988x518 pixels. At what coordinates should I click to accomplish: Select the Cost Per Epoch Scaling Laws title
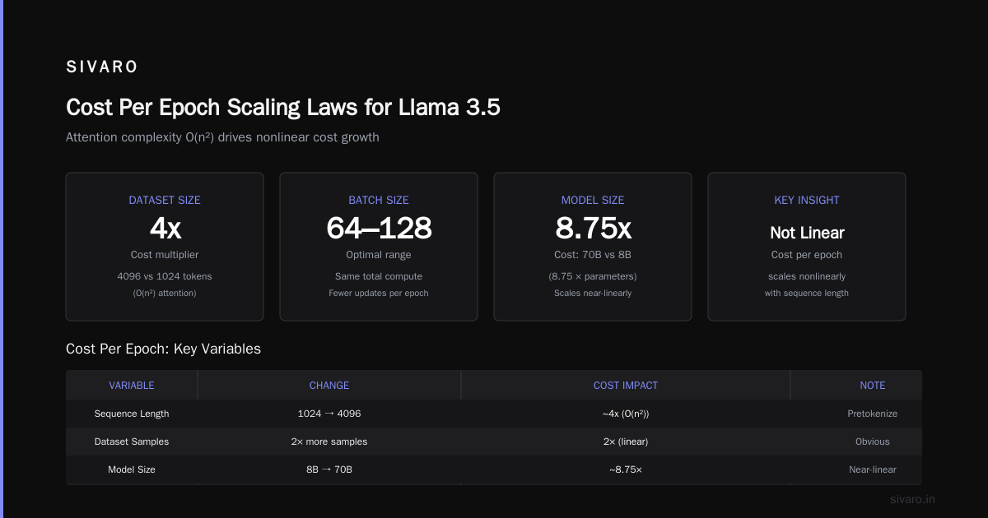283,108
